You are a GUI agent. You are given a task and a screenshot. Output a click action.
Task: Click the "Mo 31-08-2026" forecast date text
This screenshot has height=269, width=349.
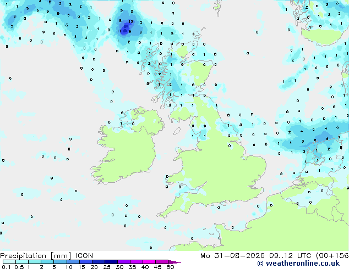click(233, 256)
